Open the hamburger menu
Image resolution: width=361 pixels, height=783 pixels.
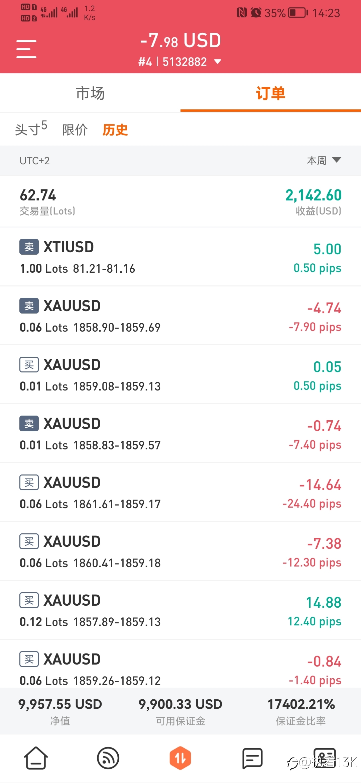point(26,49)
